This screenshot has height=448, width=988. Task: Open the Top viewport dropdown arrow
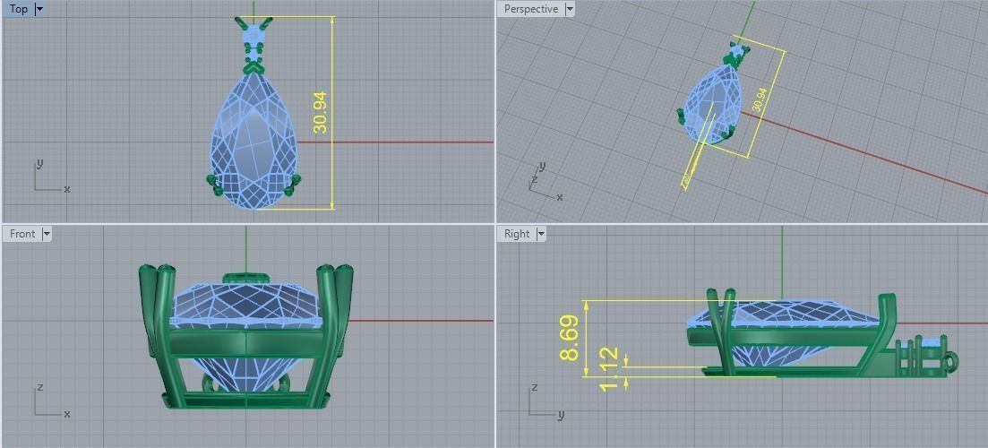click(39, 9)
